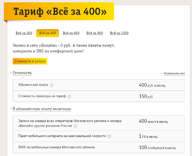Click the SMS на мобильные номера row

click(x=99, y=148)
